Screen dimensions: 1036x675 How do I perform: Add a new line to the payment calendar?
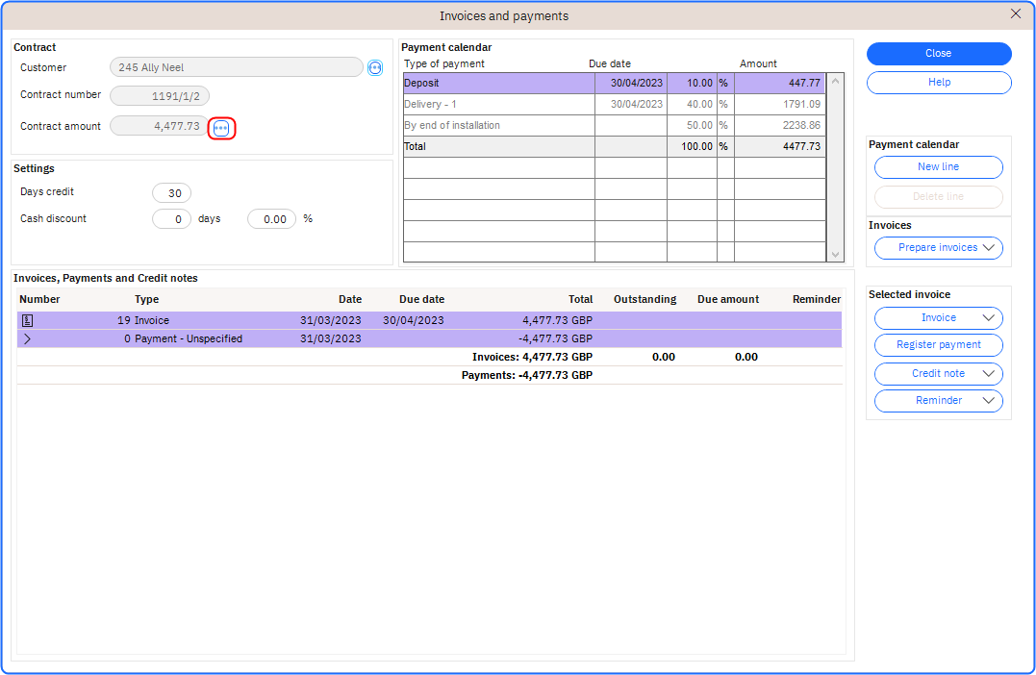938,166
